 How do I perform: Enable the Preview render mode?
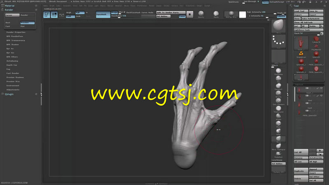coord(27,23)
